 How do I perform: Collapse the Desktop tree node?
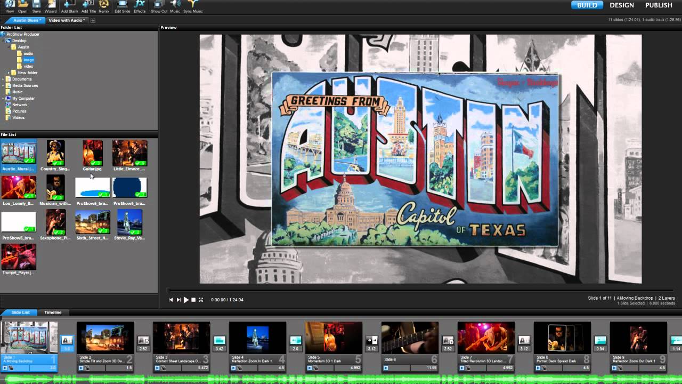(x=3, y=41)
